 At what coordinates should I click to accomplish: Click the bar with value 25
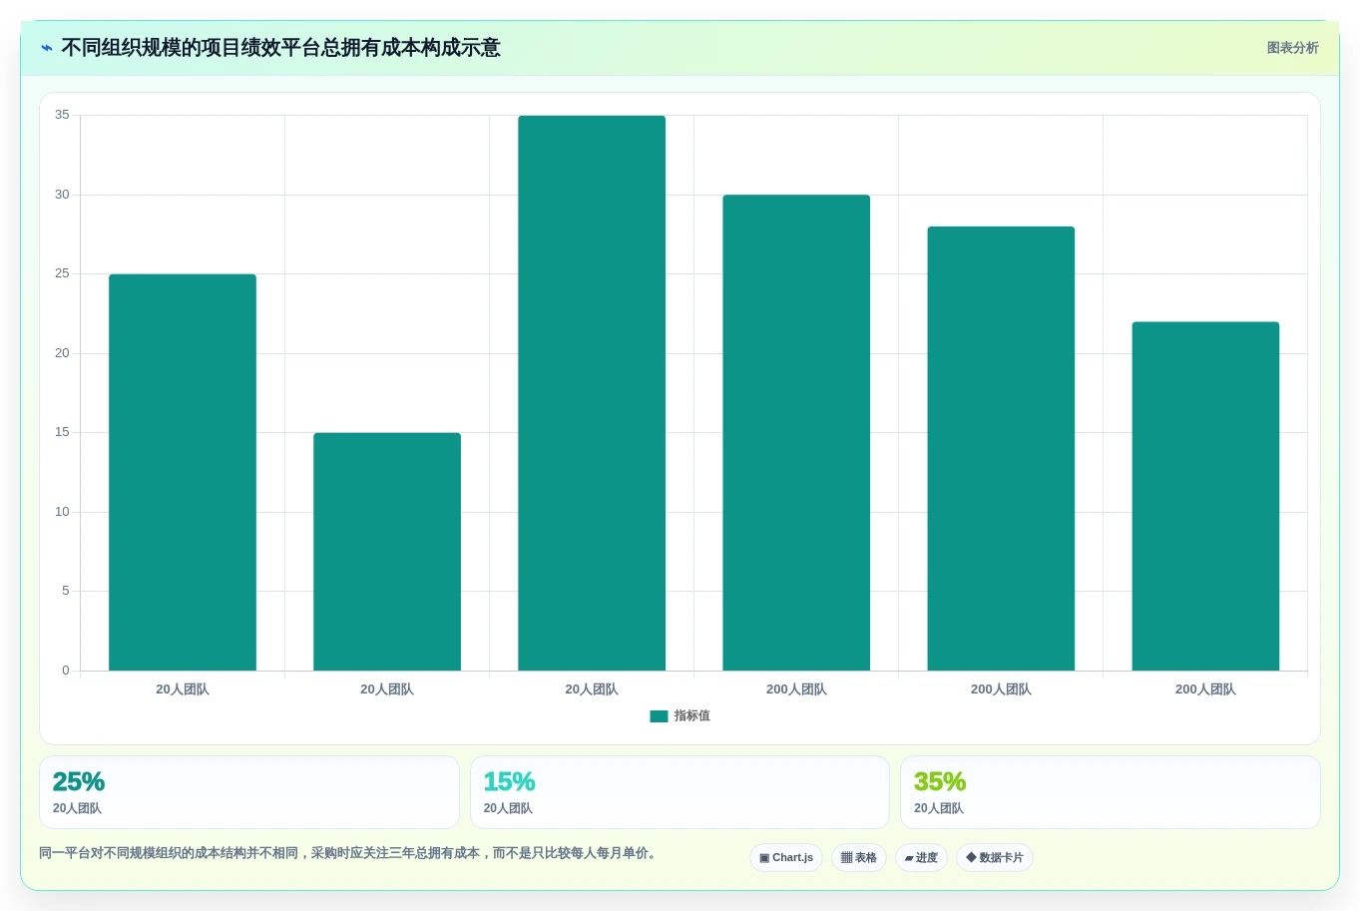click(x=183, y=472)
